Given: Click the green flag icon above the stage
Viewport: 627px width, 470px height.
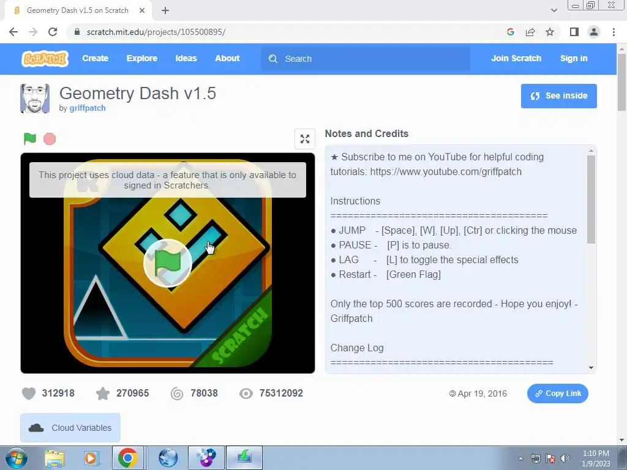Looking at the screenshot, I should tap(30, 139).
